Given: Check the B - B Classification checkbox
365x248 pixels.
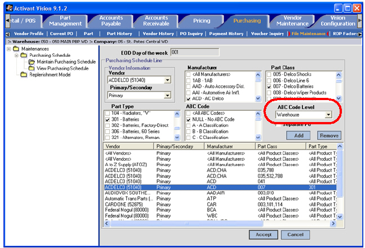Looking at the screenshot, I should 188,132.
